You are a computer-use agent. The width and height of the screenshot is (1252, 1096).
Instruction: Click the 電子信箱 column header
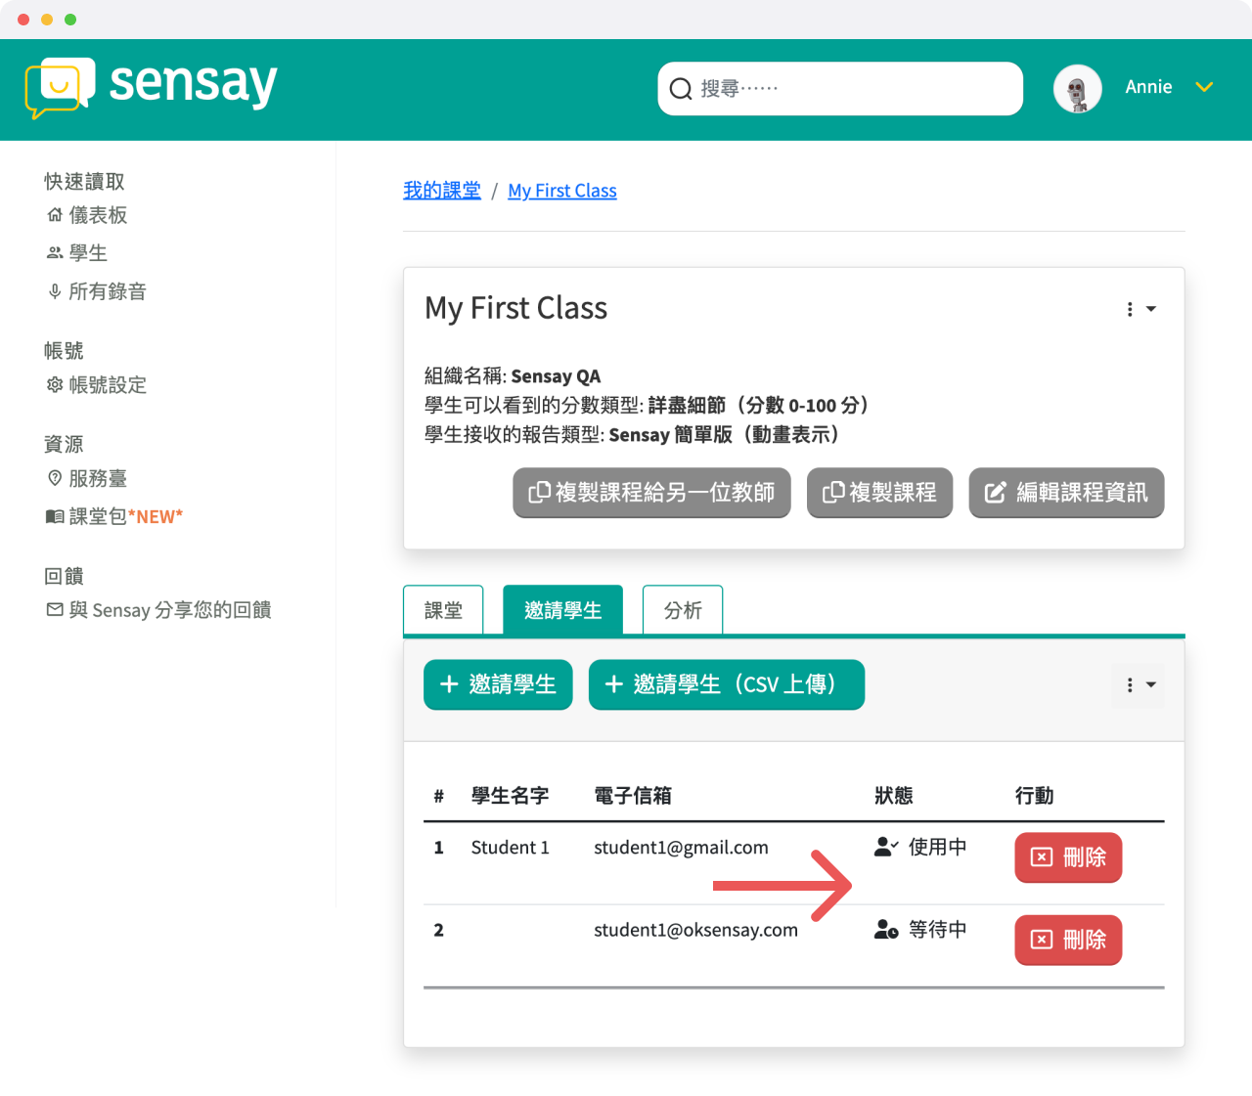click(x=633, y=796)
